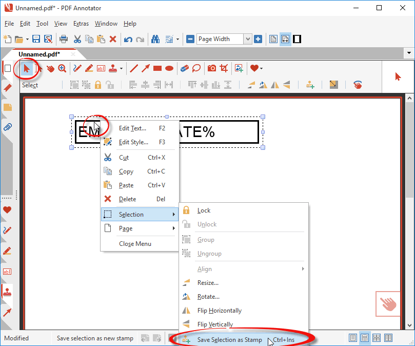Enable single page layout in status bar

click(x=352, y=338)
